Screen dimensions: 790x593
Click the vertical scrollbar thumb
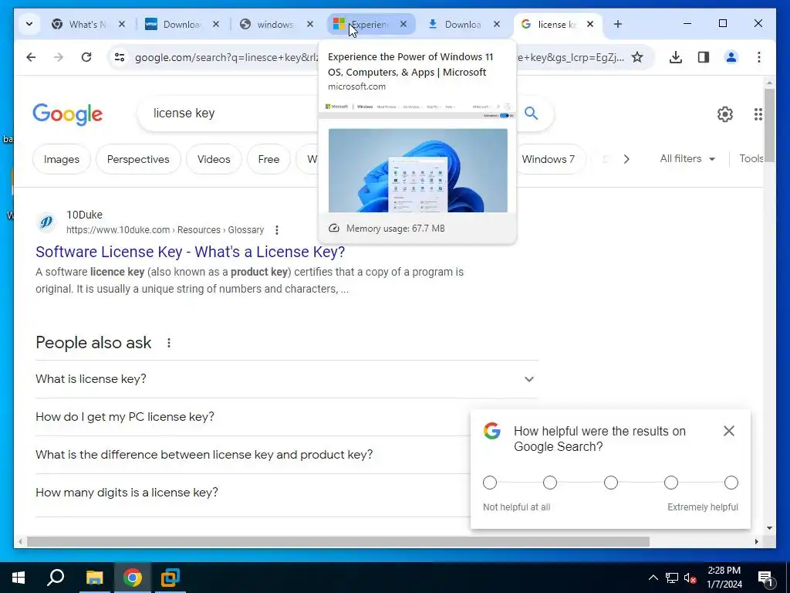point(769,125)
